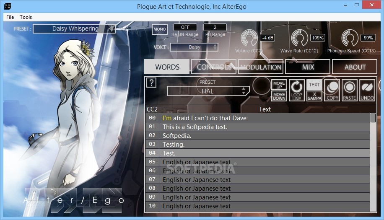Viewport: 384px width, 220px height.
Task: Select line 04 "Test."
Action: 264,153
